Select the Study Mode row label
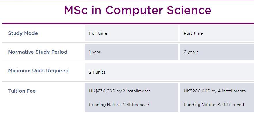 (23, 33)
